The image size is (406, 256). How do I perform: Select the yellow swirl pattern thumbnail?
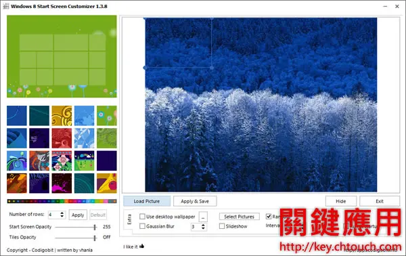pyautogui.click(x=62, y=116)
